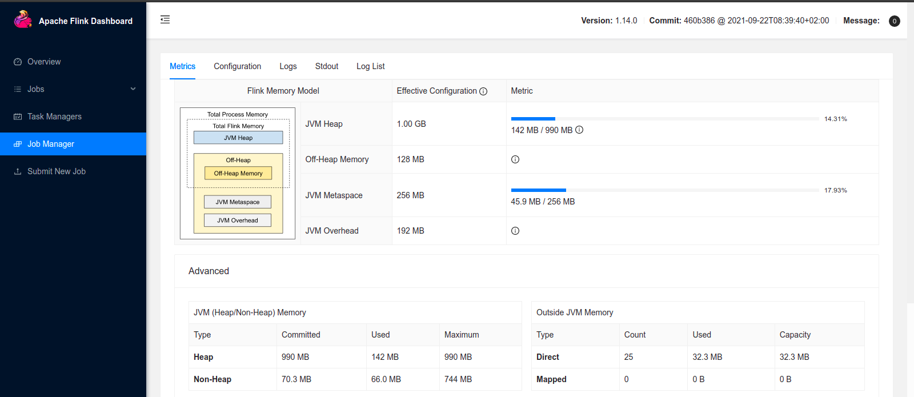Open the message count badge

[895, 21]
